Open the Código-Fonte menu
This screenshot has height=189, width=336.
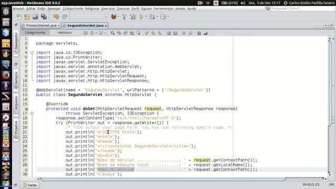[73, 8]
